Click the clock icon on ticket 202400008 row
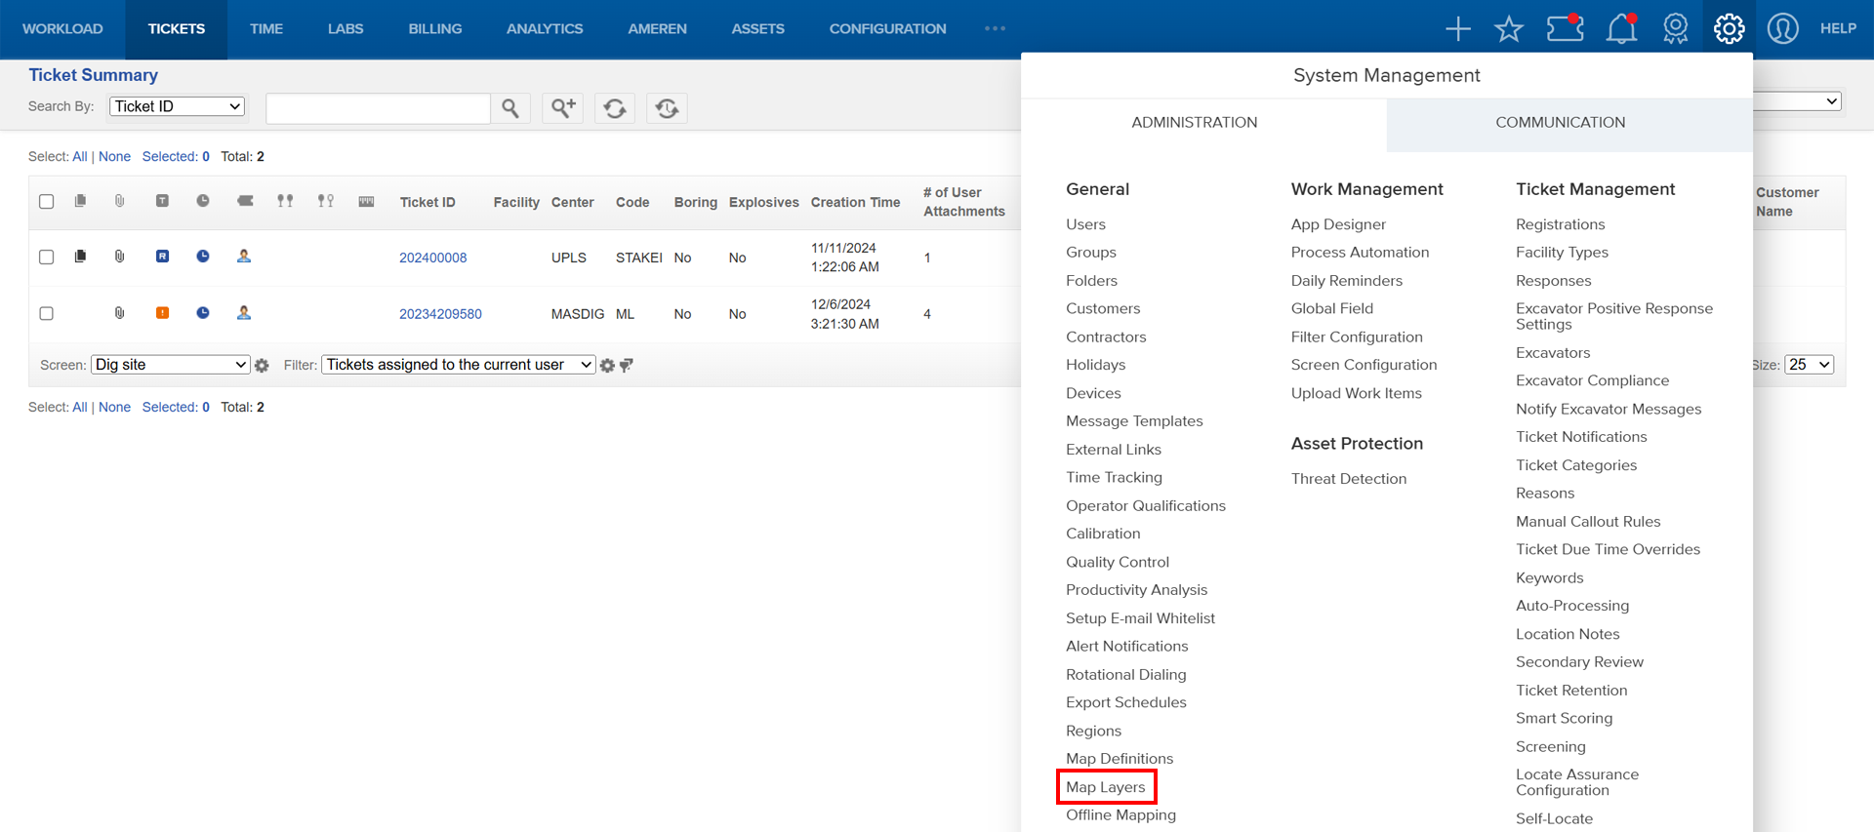This screenshot has height=832, width=1874. [x=203, y=257]
